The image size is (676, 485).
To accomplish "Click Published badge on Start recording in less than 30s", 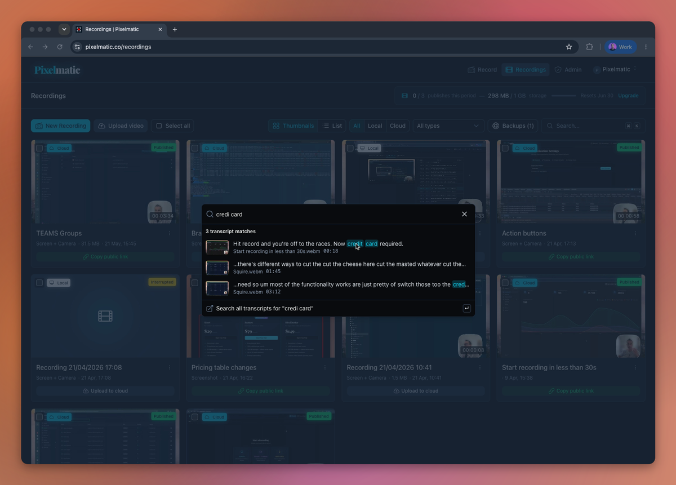I will pos(629,282).
